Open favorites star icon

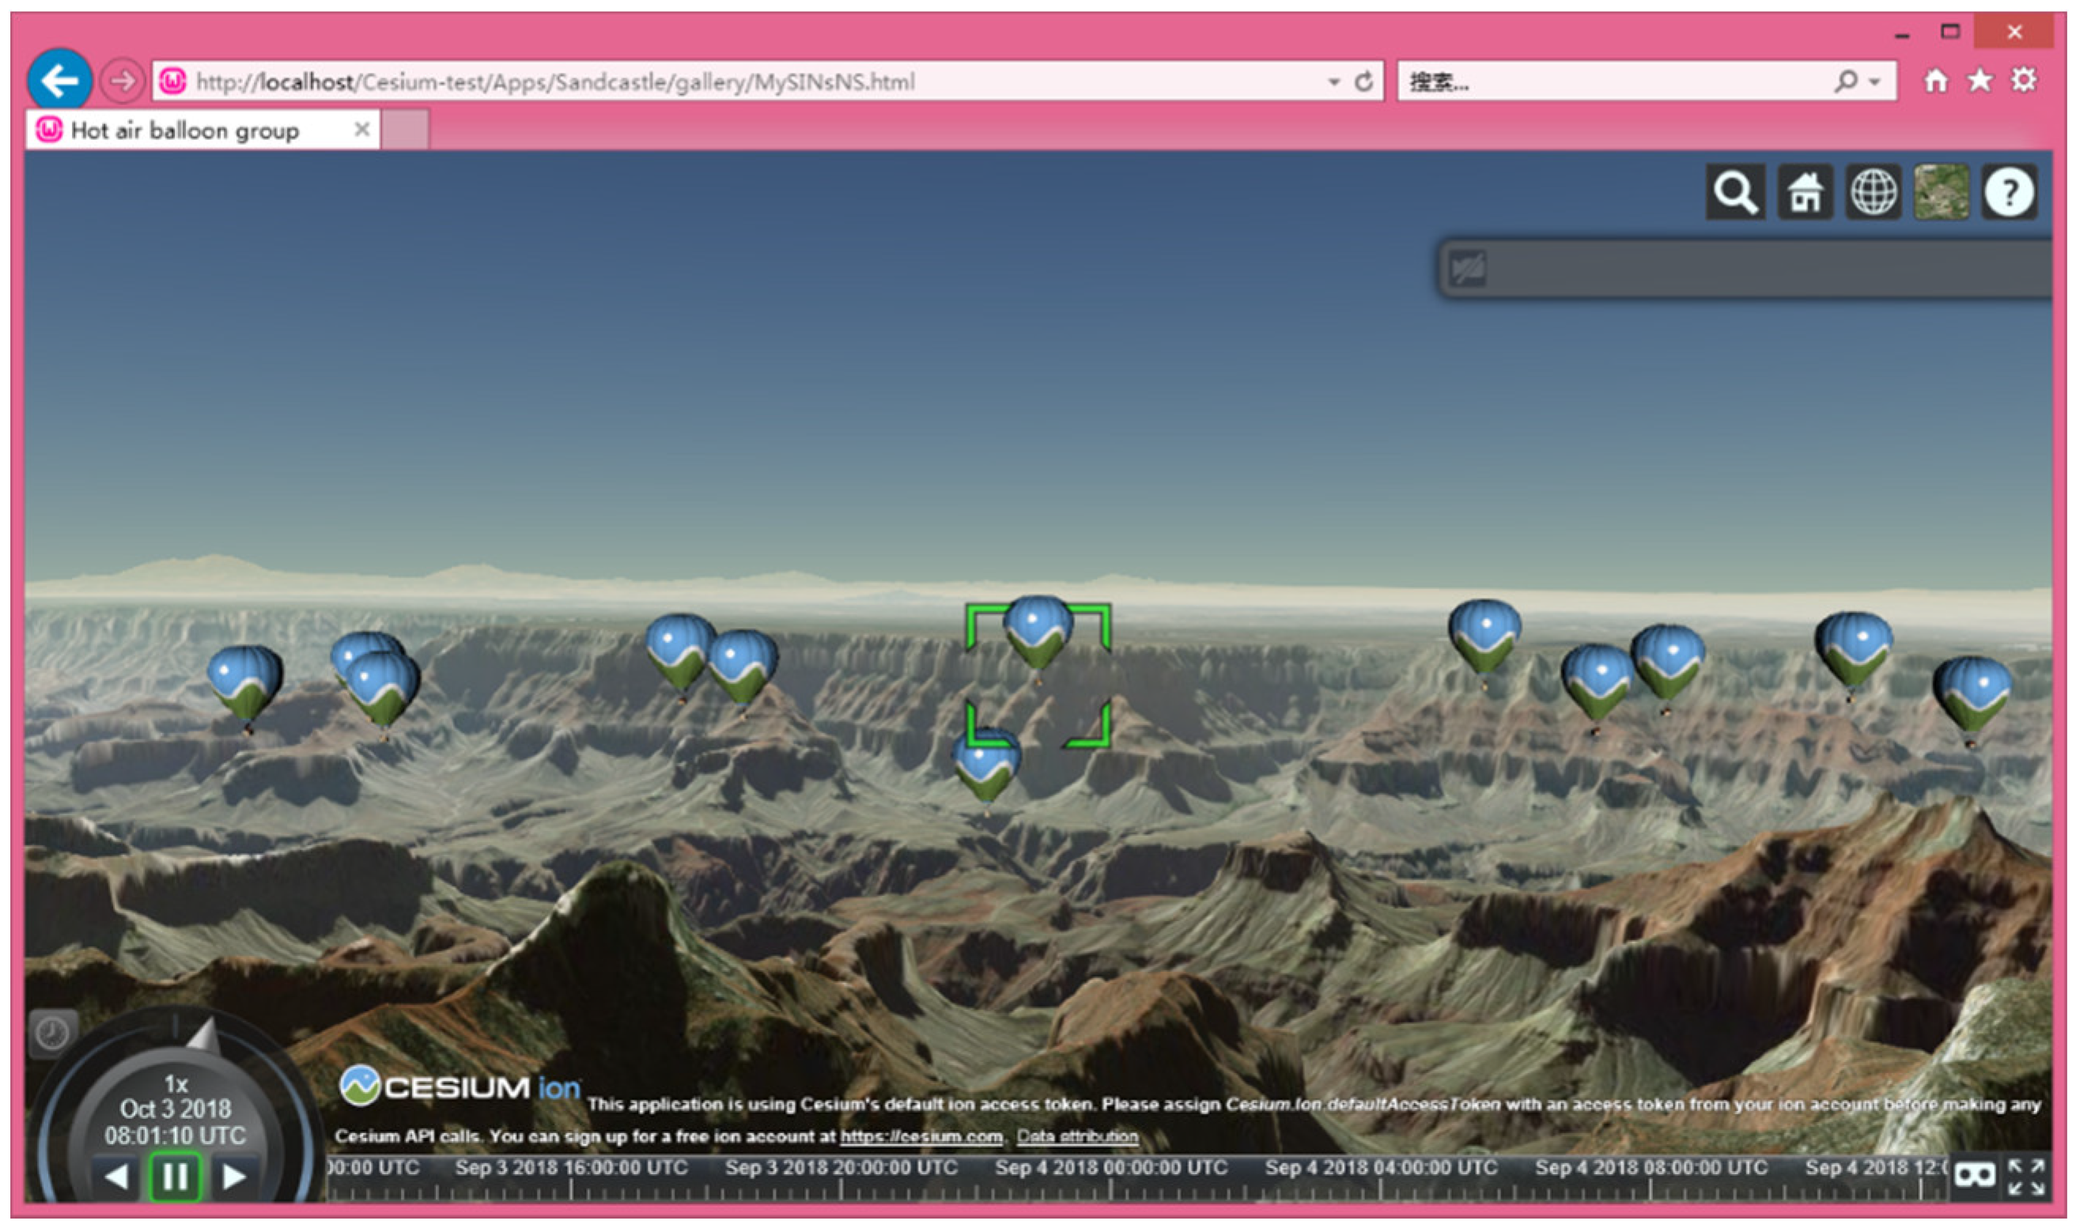(1980, 81)
